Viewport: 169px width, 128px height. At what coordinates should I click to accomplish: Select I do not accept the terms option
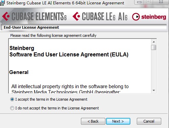(x=12, y=108)
